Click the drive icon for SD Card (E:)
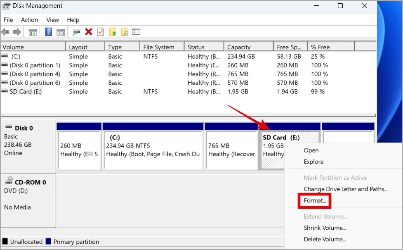 point(5,91)
